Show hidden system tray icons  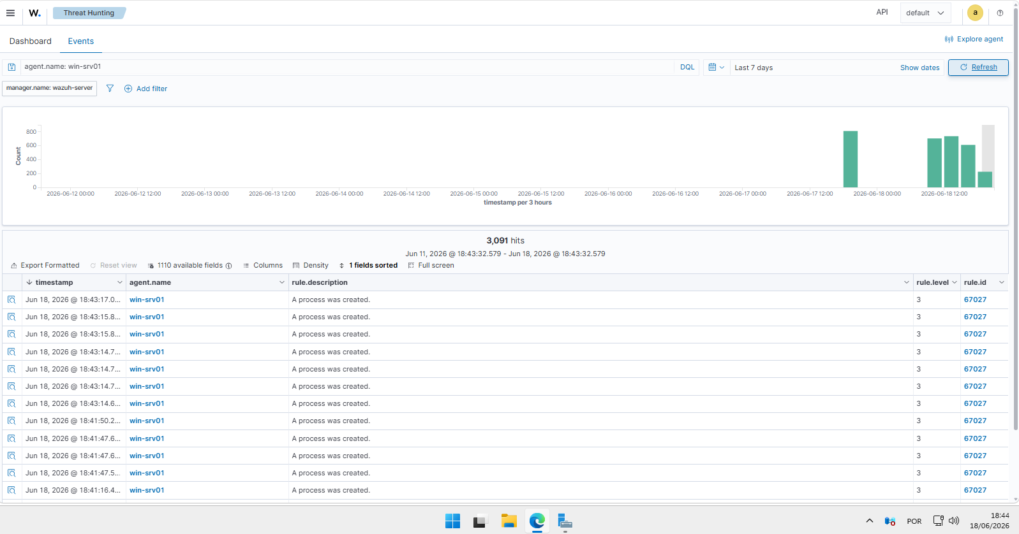click(x=869, y=521)
